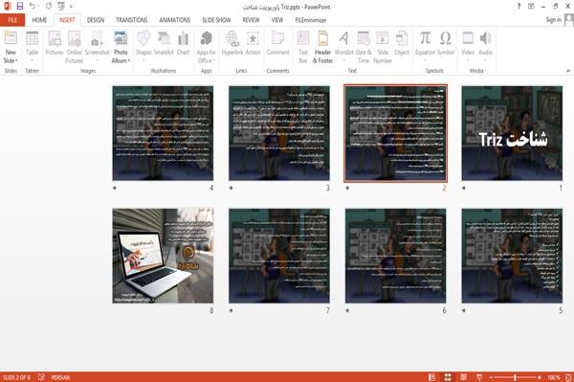The height and width of the screenshot is (382, 574).
Task: Switch to the TRANSITIONS tab
Action: 132,20
